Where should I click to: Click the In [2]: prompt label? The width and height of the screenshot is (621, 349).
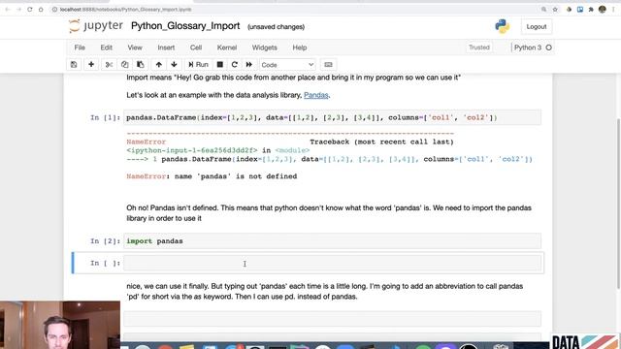106,241
